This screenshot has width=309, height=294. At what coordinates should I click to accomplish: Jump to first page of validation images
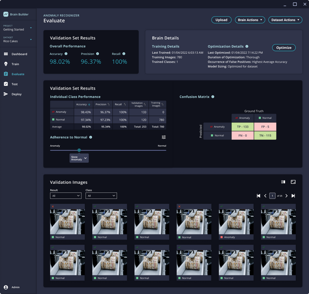tap(258, 196)
